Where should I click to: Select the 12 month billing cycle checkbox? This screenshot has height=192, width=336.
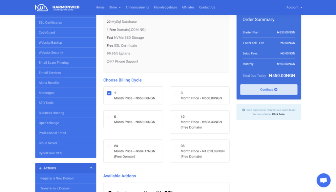point(176,117)
